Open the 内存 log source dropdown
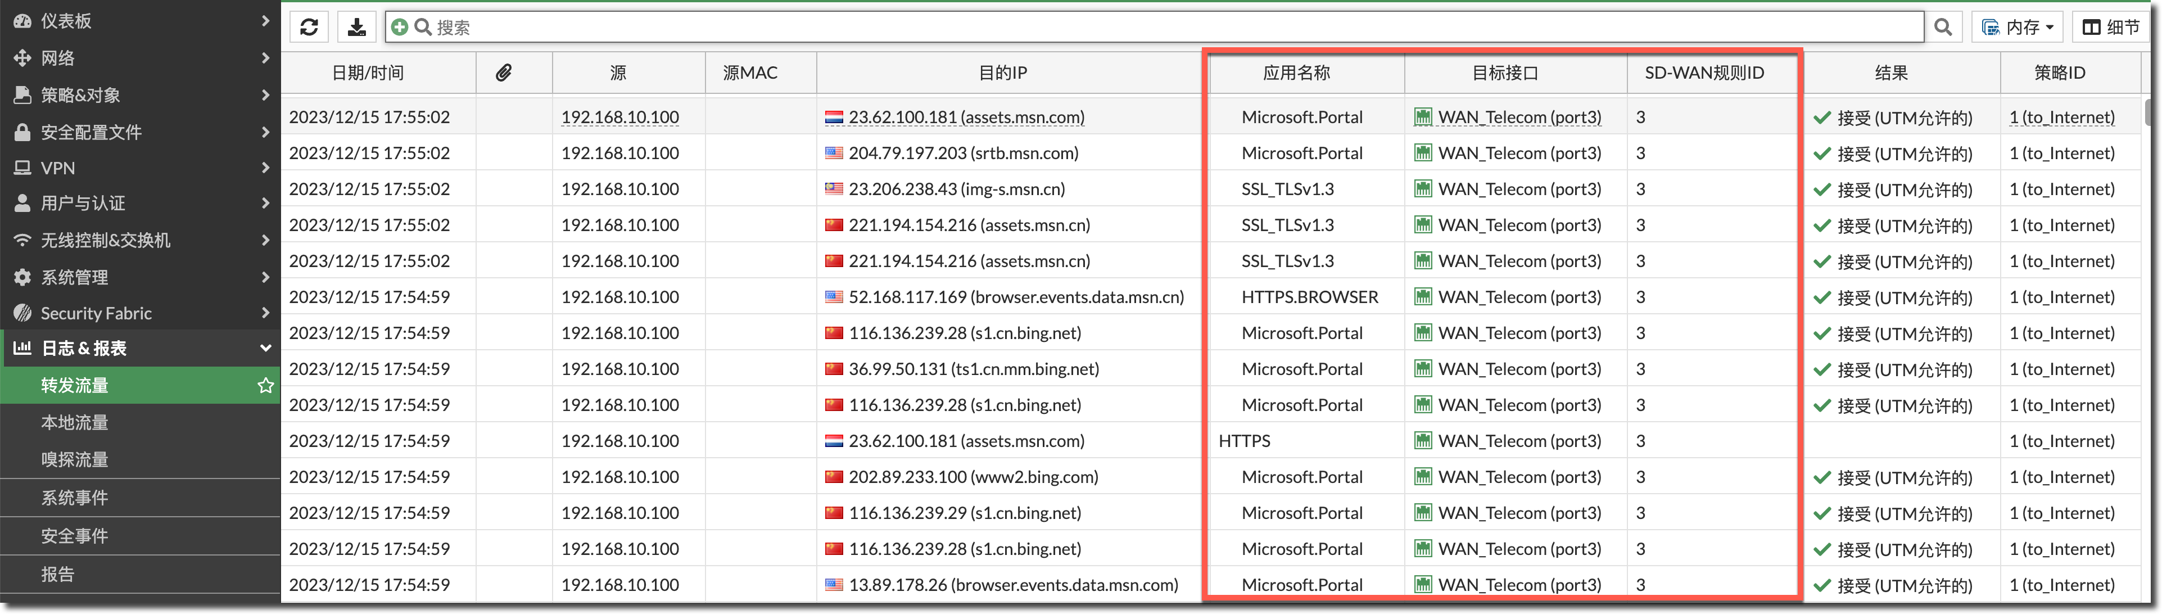The image size is (2162, 614). point(2017,27)
